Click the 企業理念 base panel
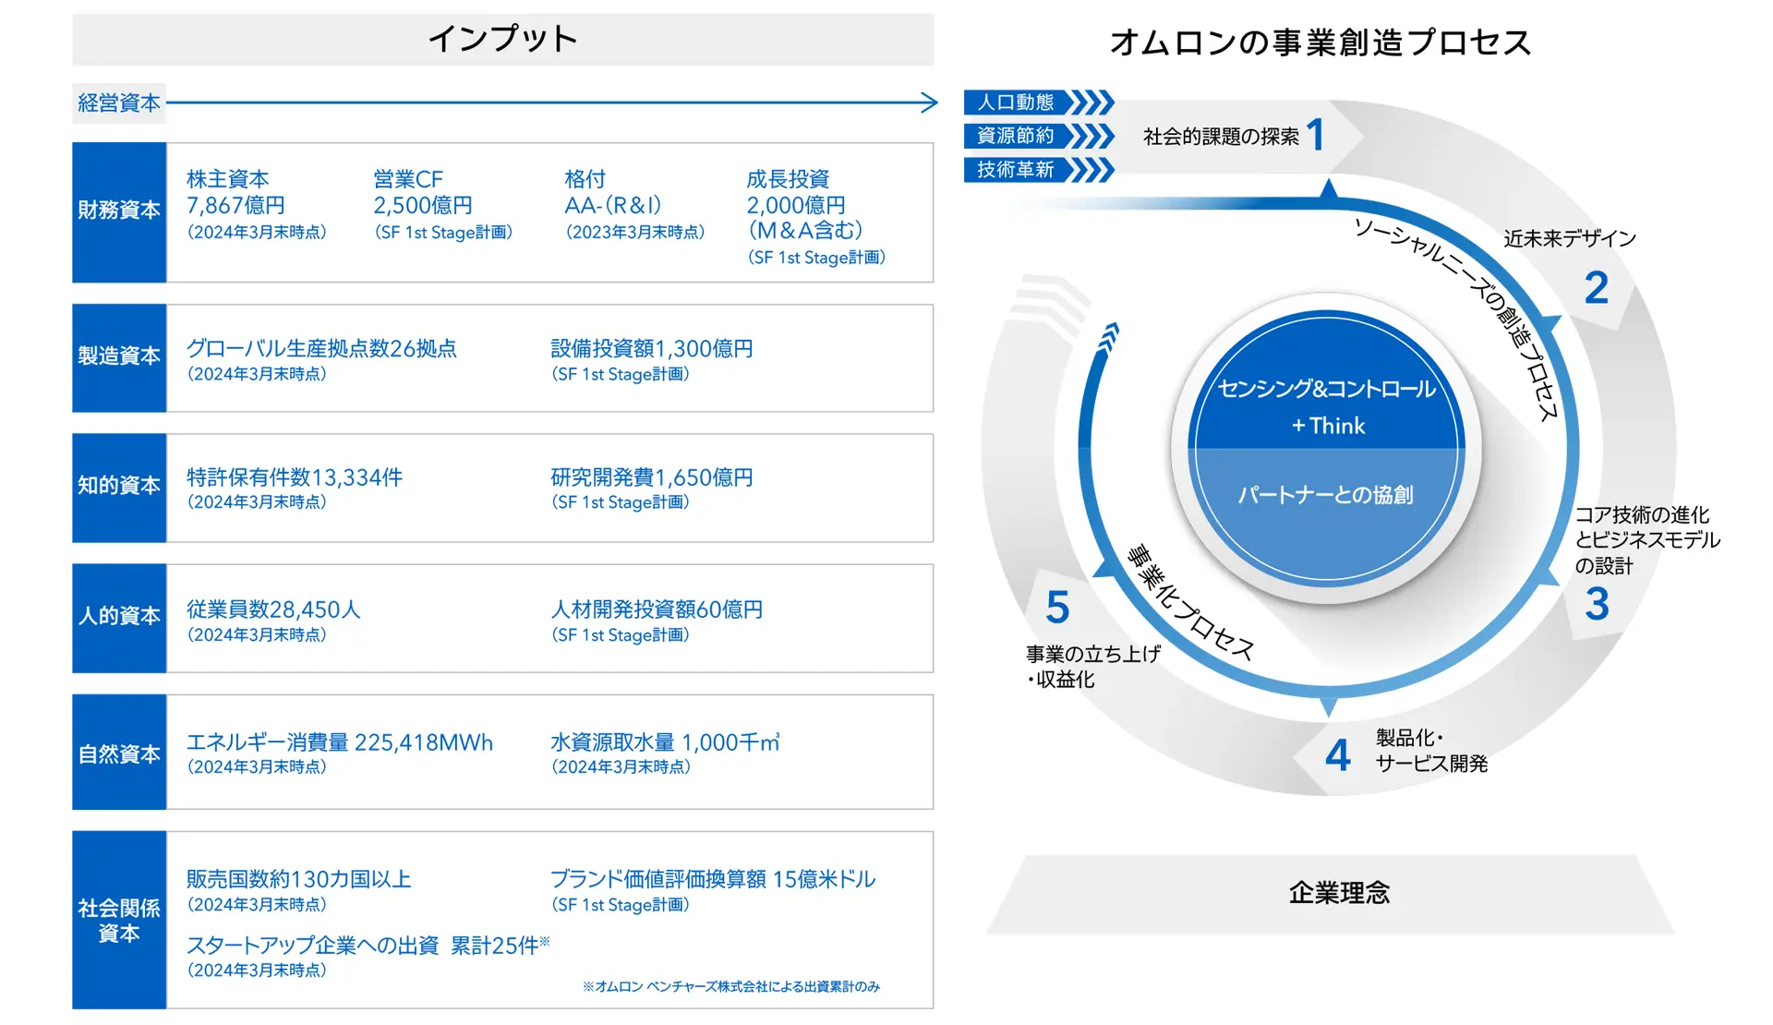 [1330, 894]
